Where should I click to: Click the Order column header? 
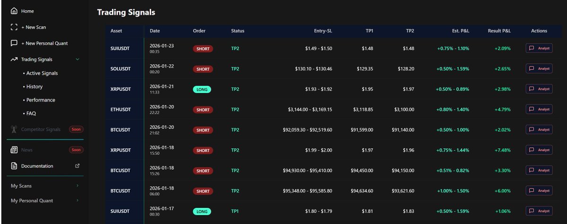199,31
